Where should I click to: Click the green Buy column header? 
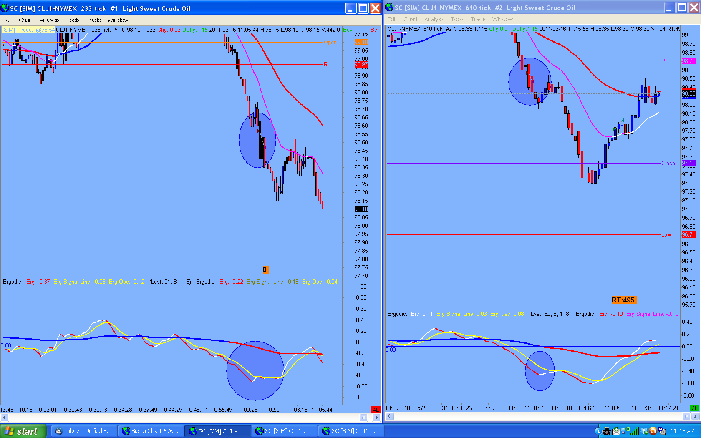348,30
